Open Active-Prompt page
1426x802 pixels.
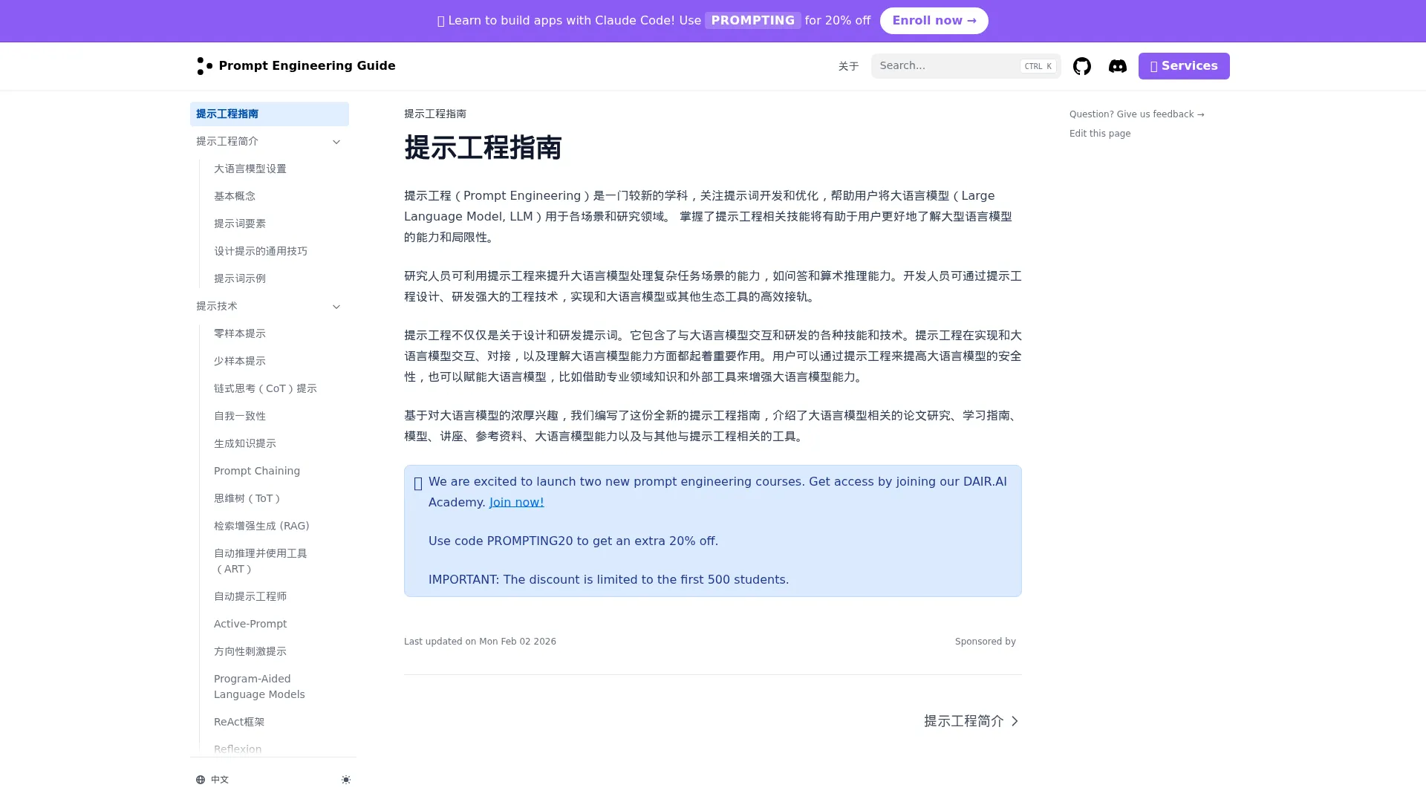point(278,624)
